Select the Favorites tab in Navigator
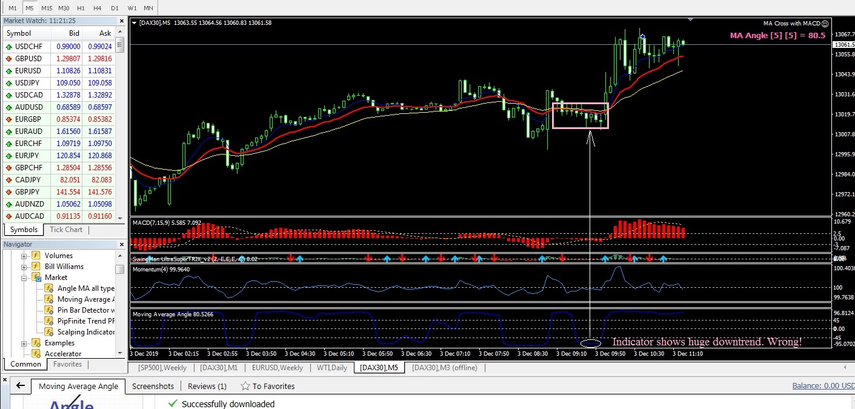855x409 pixels. click(67, 364)
